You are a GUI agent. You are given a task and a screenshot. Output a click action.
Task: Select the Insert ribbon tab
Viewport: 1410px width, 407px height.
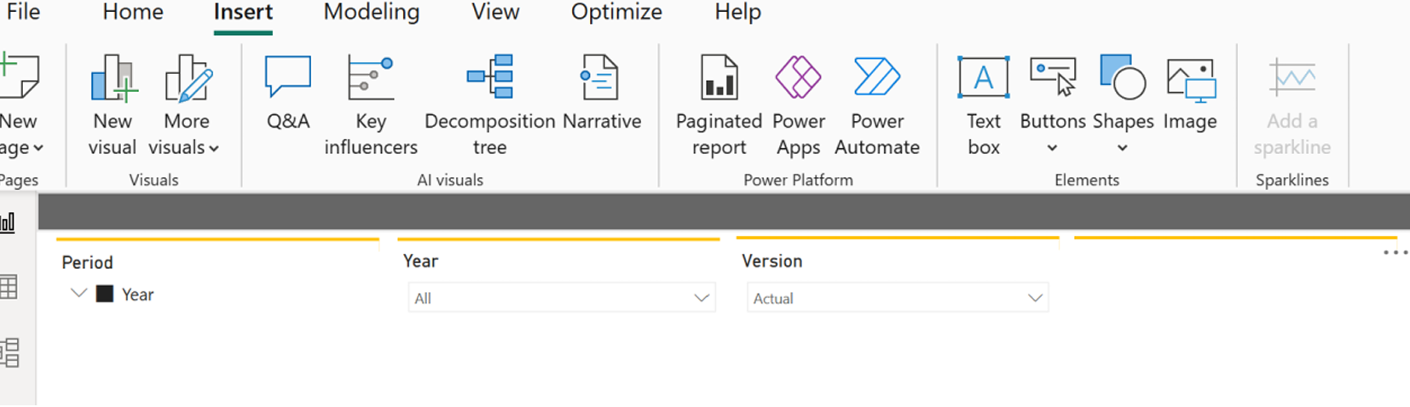click(x=243, y=12)
